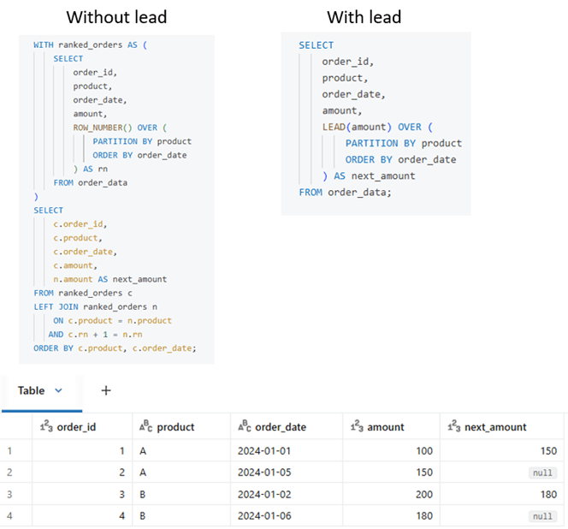Select the product column header label

point(175,427)
